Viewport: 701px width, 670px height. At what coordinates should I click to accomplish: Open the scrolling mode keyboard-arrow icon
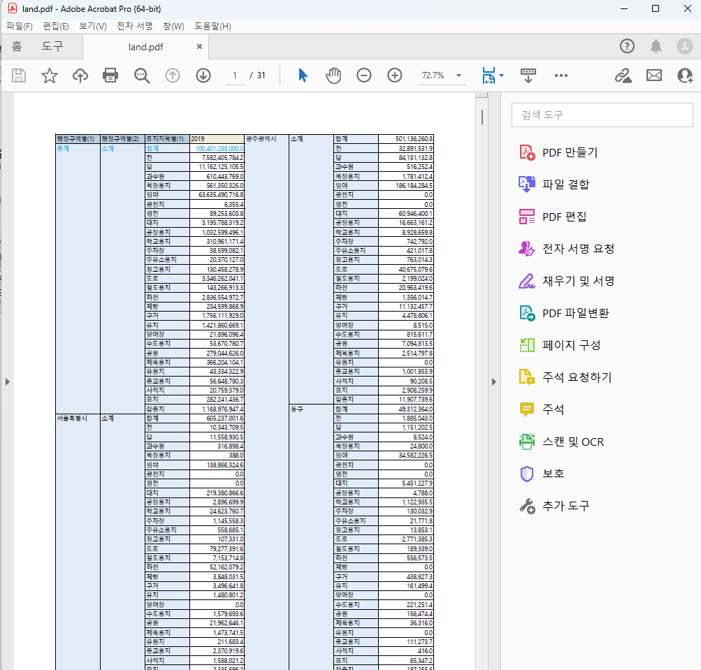528,75
